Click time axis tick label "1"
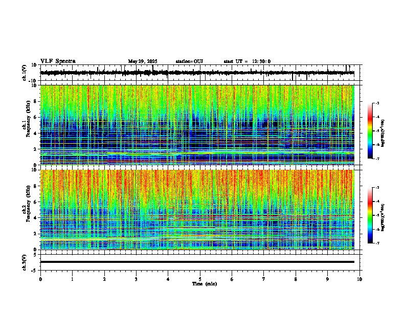 point(72,279)
